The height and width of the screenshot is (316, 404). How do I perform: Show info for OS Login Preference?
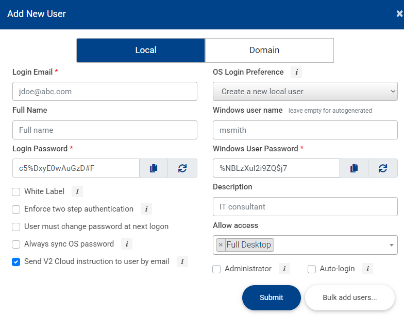(x=296, y=73)
